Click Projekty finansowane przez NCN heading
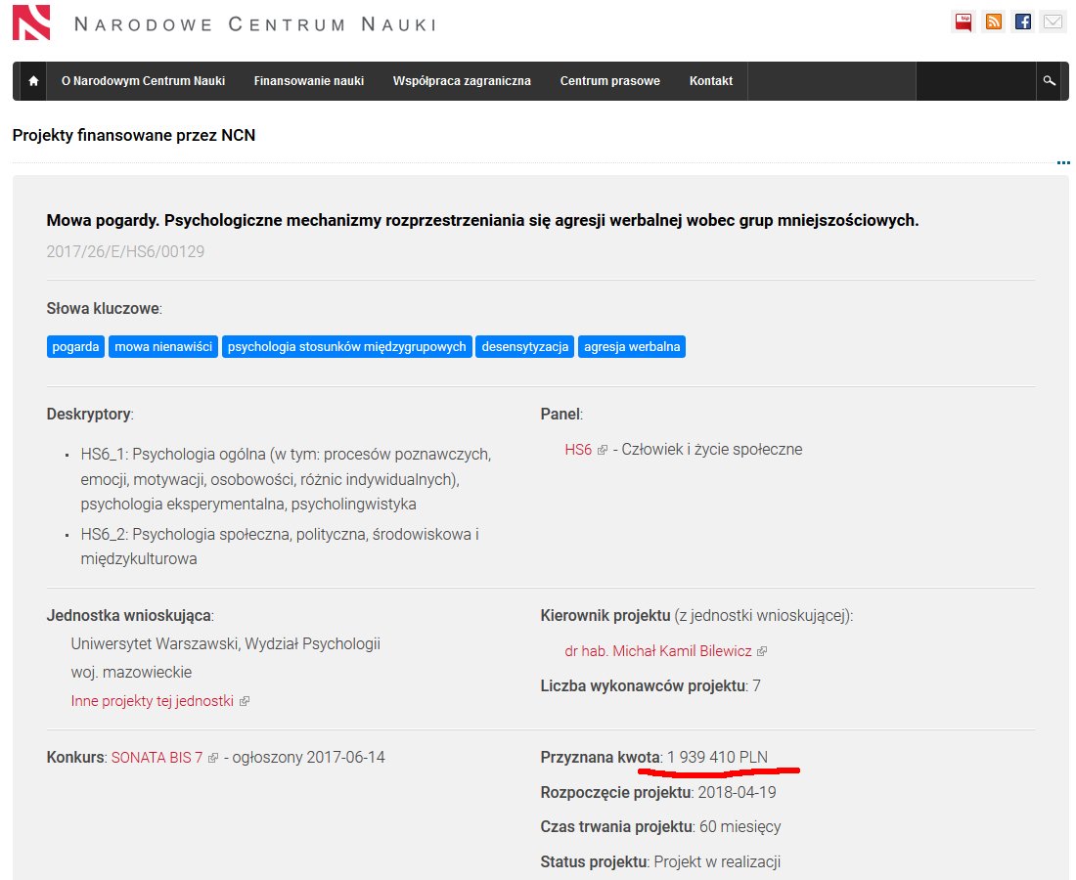 click(x=134, y=135)
